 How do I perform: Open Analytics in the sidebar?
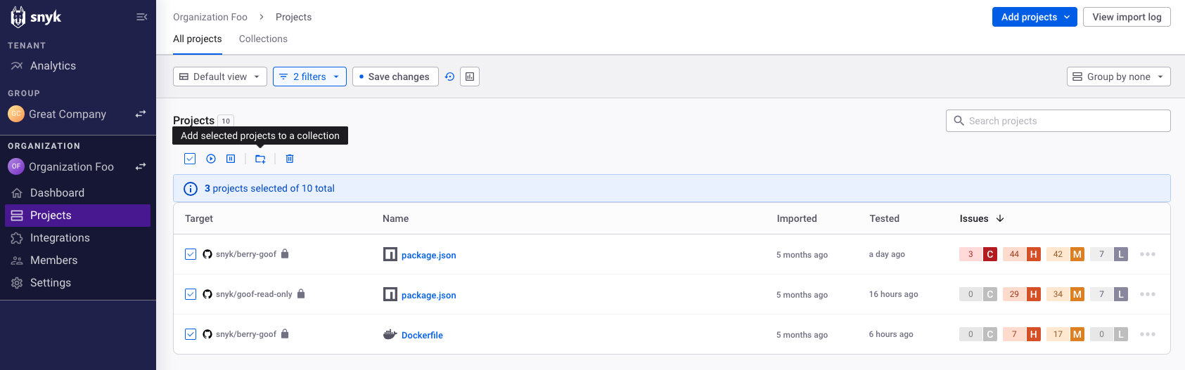click(x=53, y=65)
